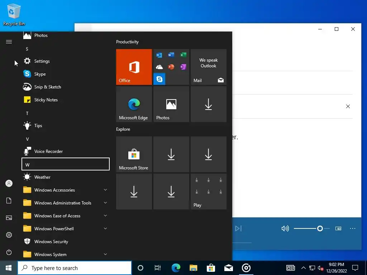Viewport: 367px width, 275px height.
Task: Click the Skype icon in Office folder tile
Action: pos(159,79)
